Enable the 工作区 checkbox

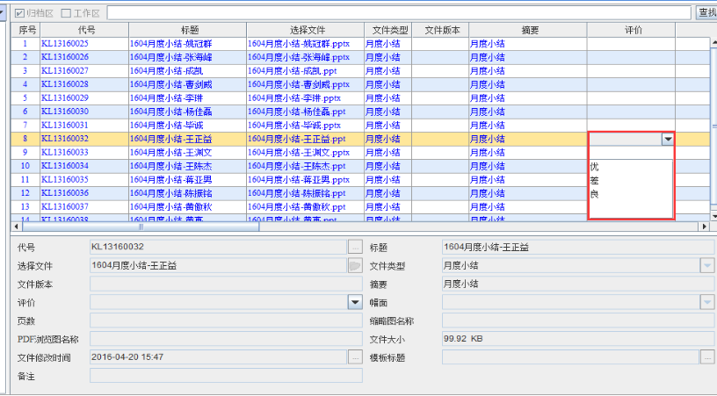[66, 12]
